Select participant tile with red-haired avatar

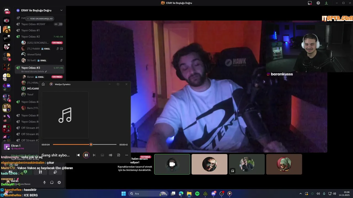coord(284,164)
